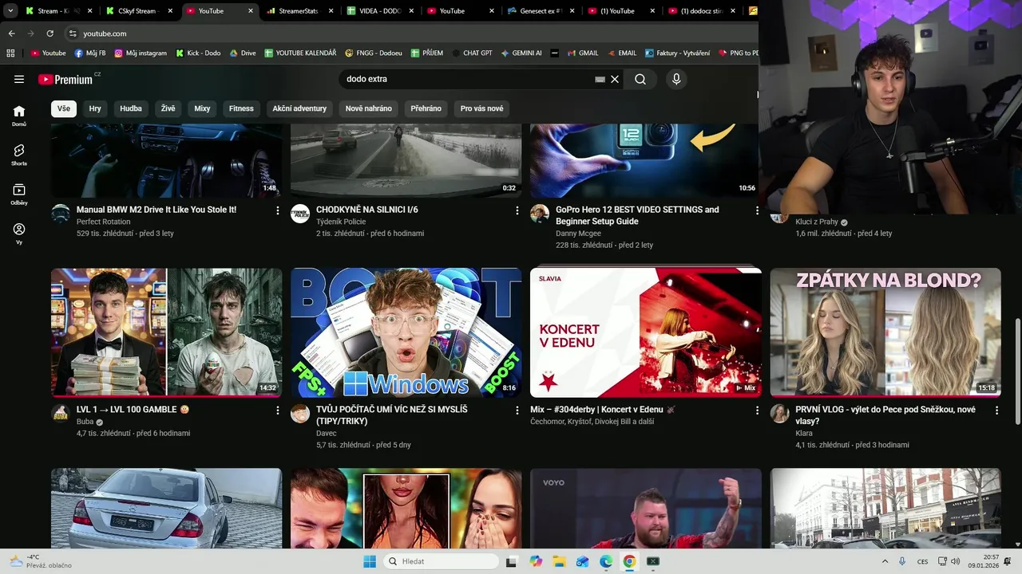
Task: Open Odběry subscriptions in the sidebar
Action: pyautogui.click(x=19, y=194)
